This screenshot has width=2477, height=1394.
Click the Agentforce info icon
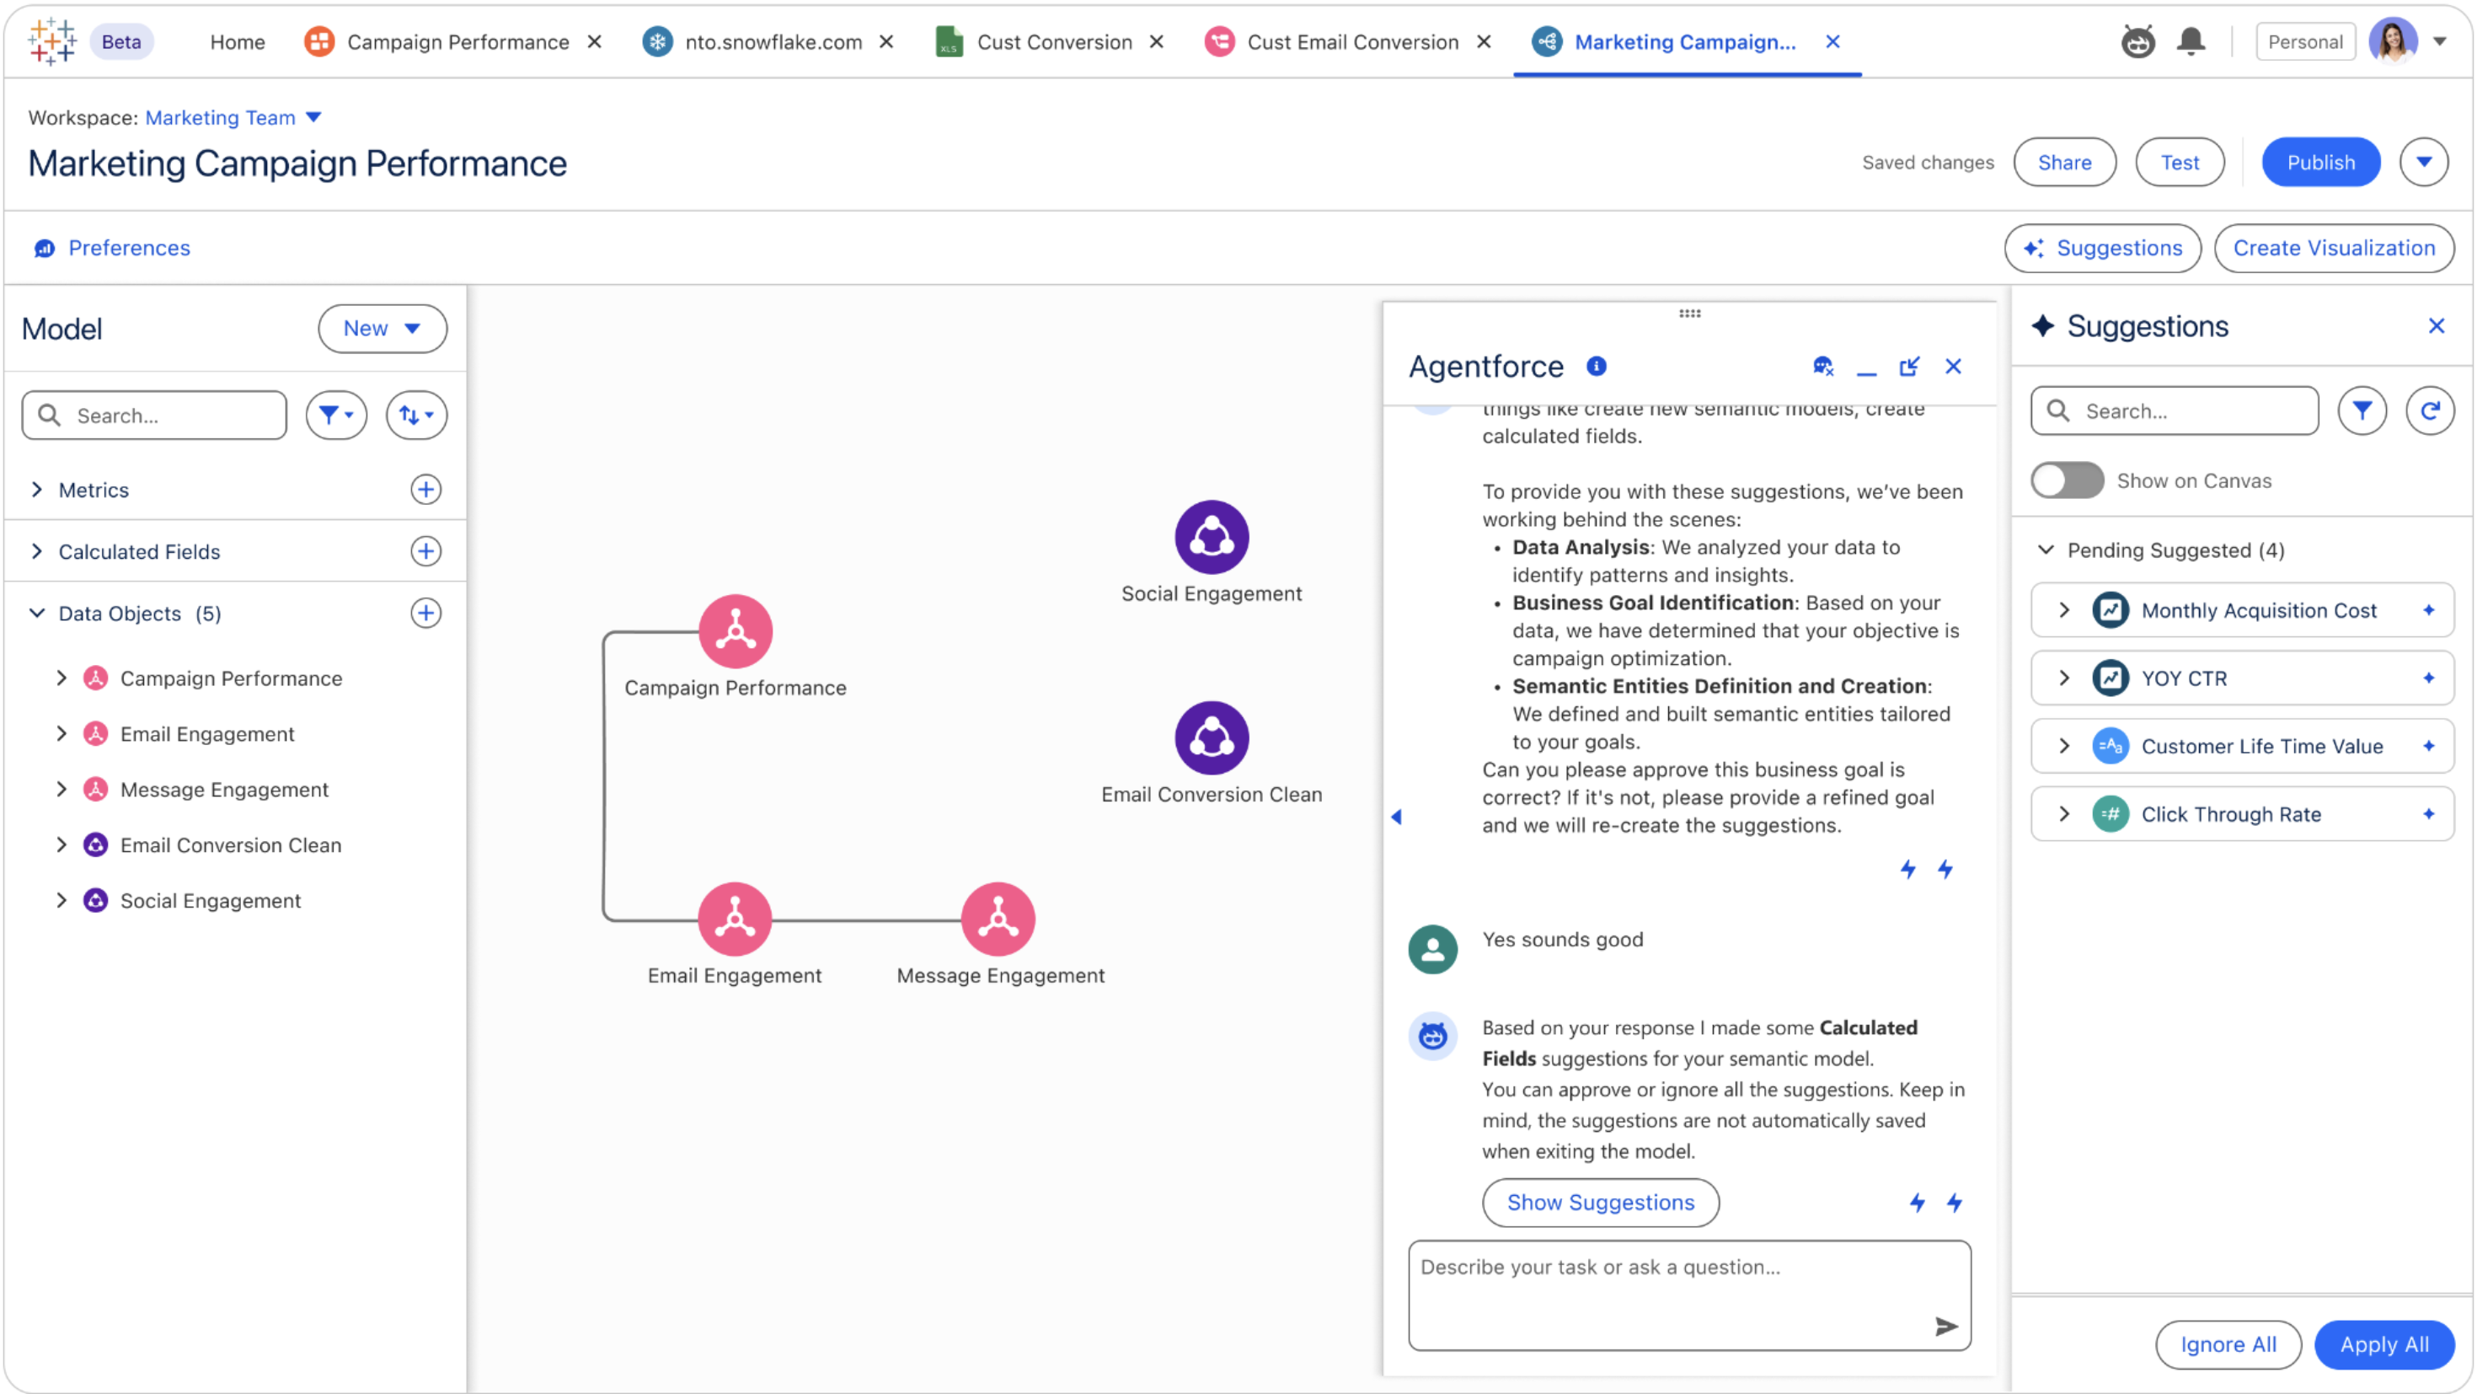coord(1597,366)
